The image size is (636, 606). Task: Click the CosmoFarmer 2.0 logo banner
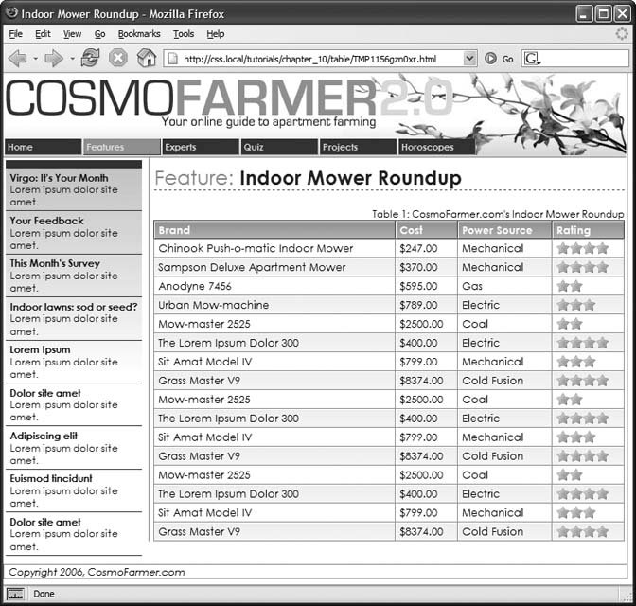229,98
